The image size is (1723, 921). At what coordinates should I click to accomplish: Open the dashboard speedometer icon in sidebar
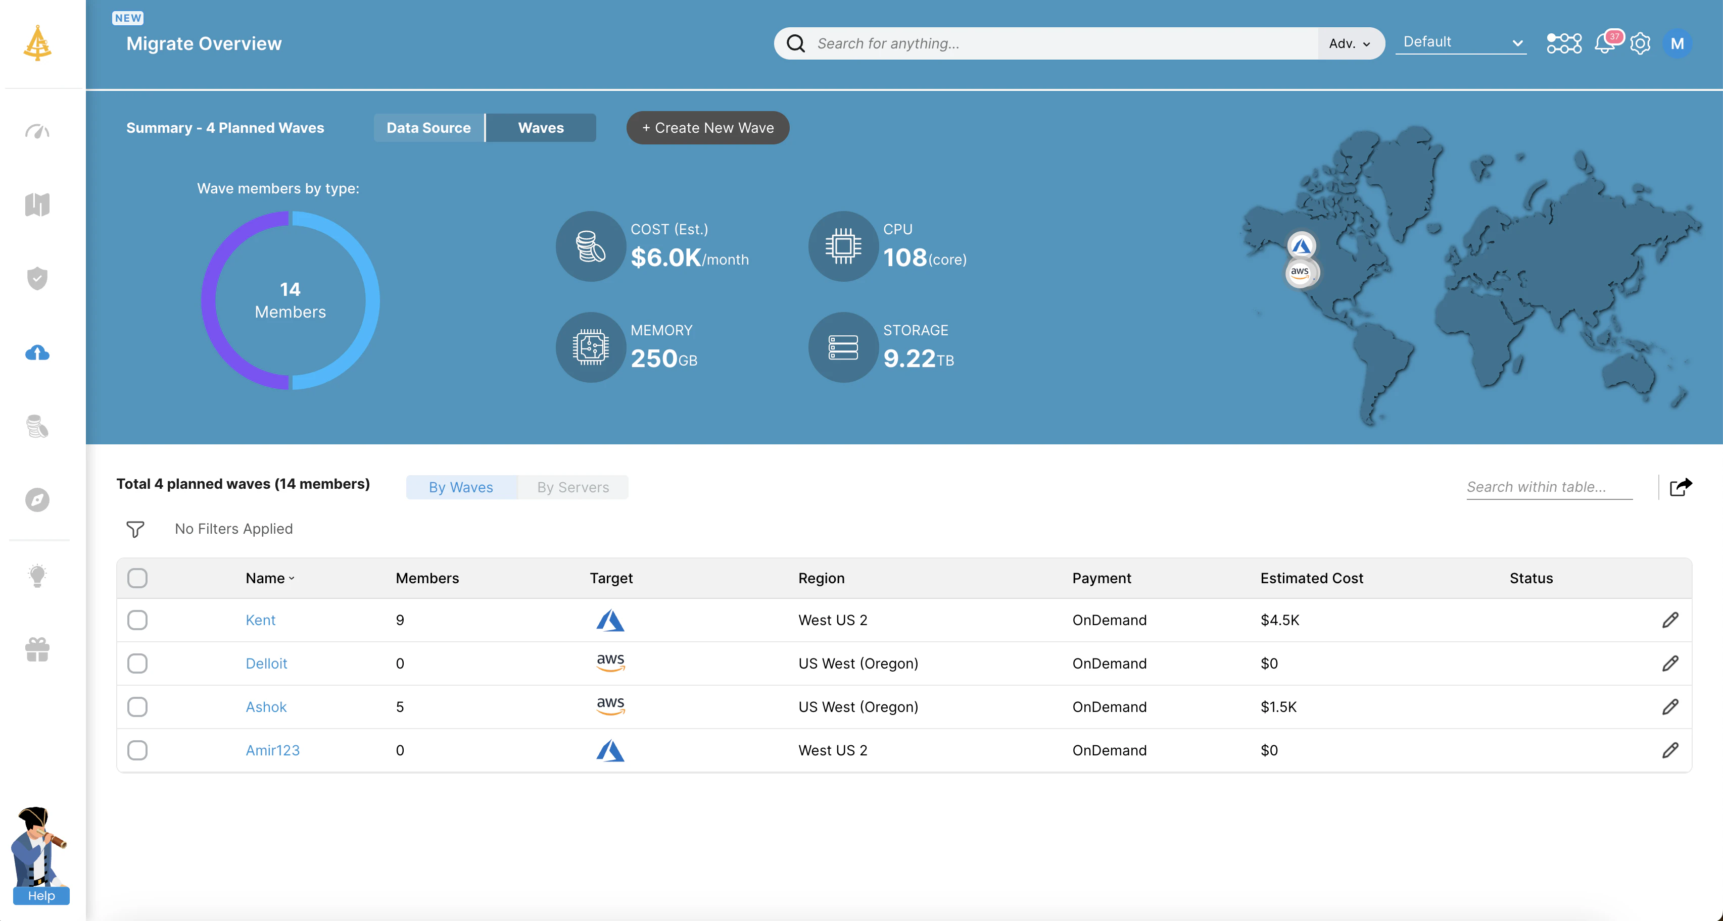click(37, 132)
